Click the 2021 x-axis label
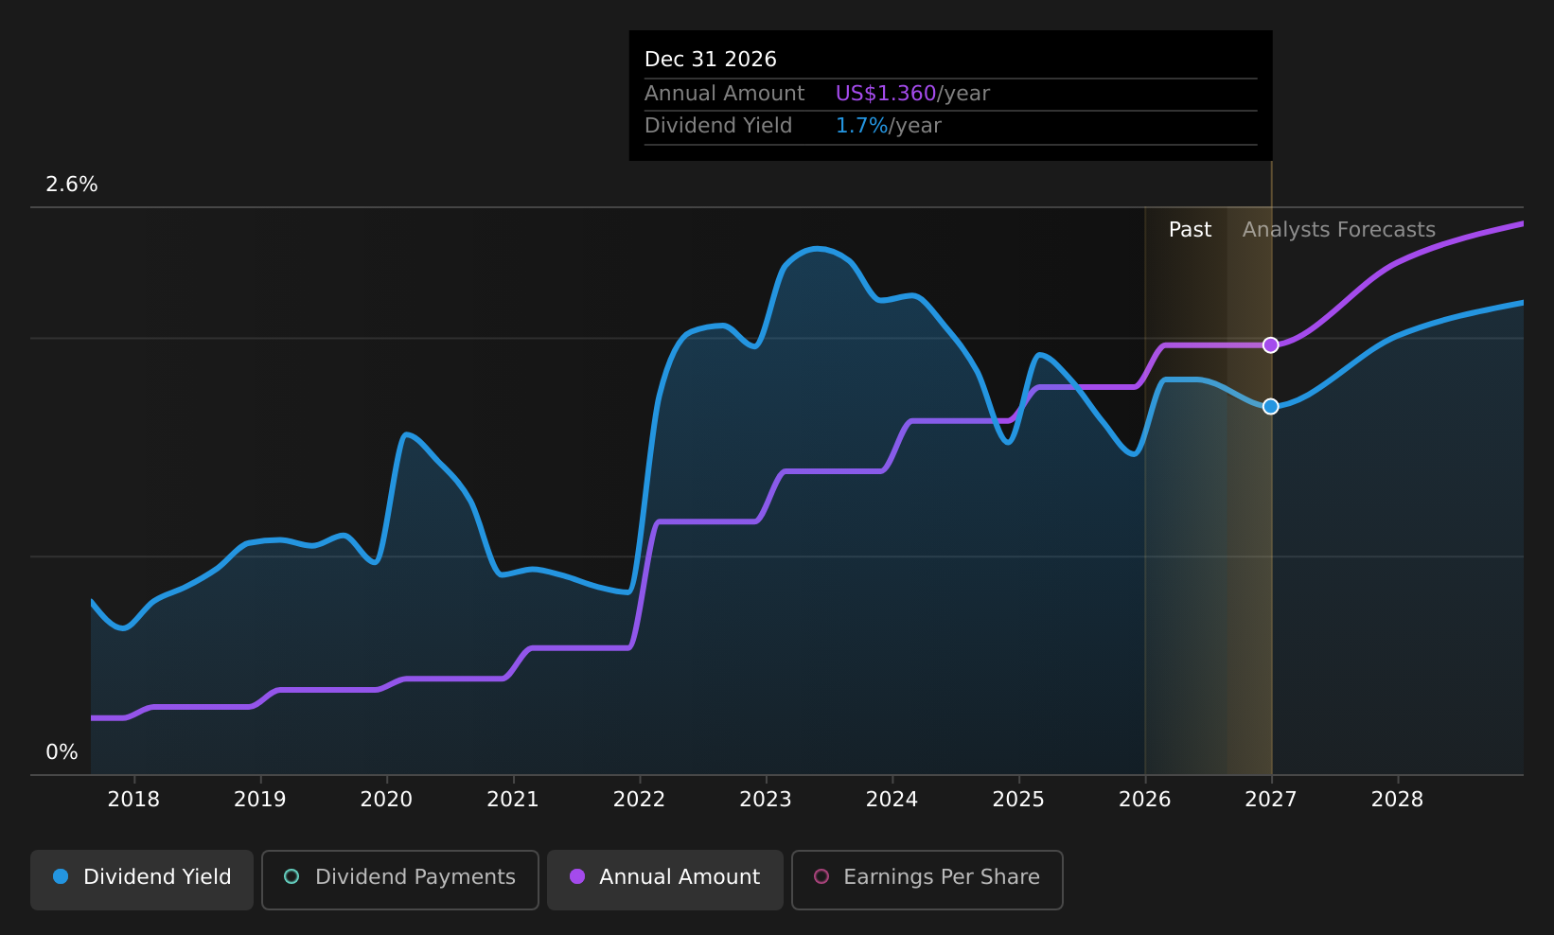1554x935 pixels. pos(513,800)
